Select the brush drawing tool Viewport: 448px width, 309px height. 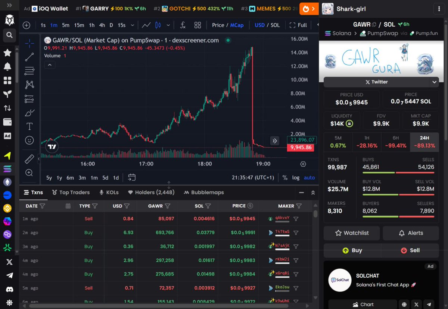point(29,113)
